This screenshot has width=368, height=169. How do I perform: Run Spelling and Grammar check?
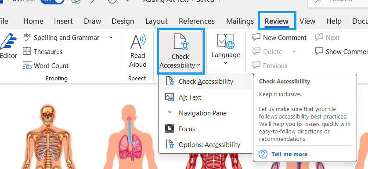(x=61, y=38)
